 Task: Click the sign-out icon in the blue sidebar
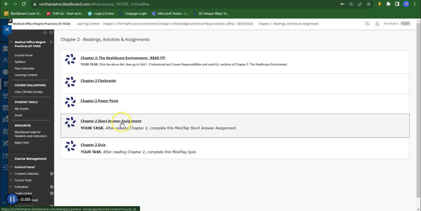click(x=5, y=167)
